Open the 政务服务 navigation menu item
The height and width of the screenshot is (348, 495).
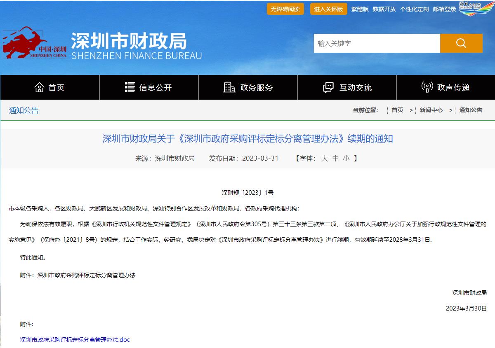[248, 87]
